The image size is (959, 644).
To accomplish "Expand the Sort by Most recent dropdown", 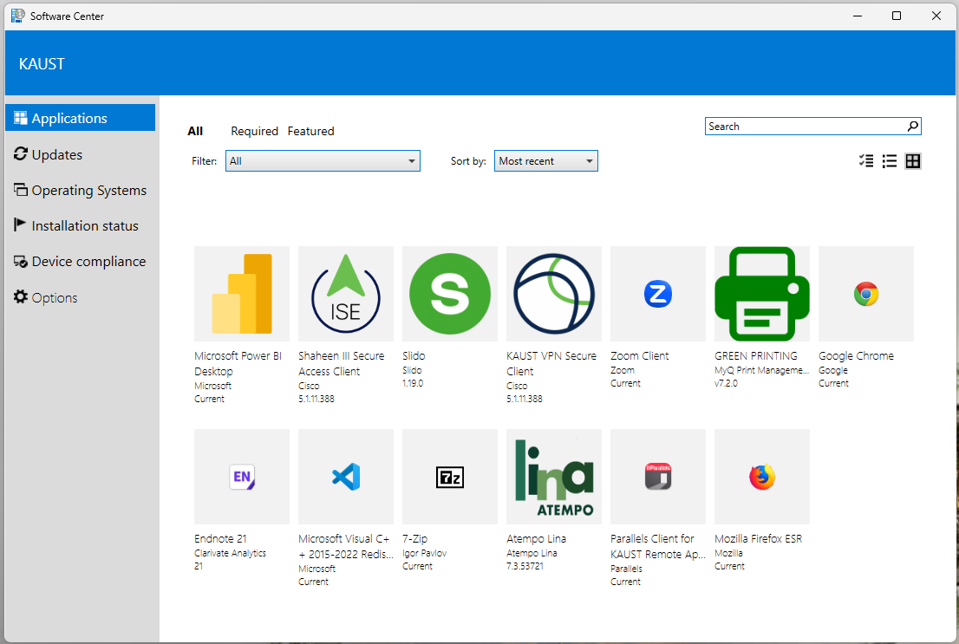I will (x=545, y=161).
